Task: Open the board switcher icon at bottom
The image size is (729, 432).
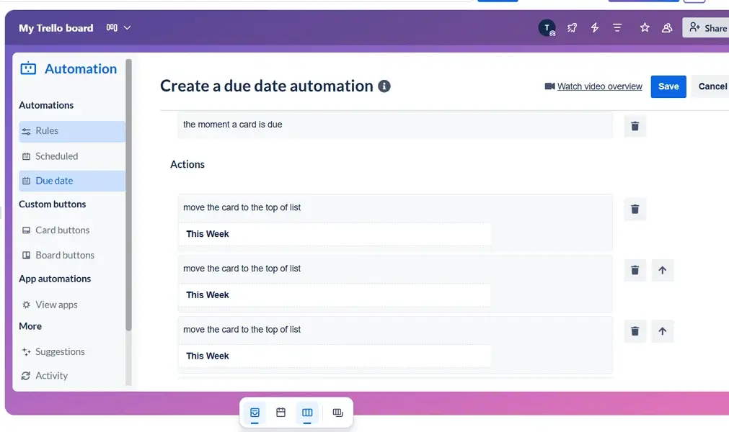Action: tap(337, 413)
